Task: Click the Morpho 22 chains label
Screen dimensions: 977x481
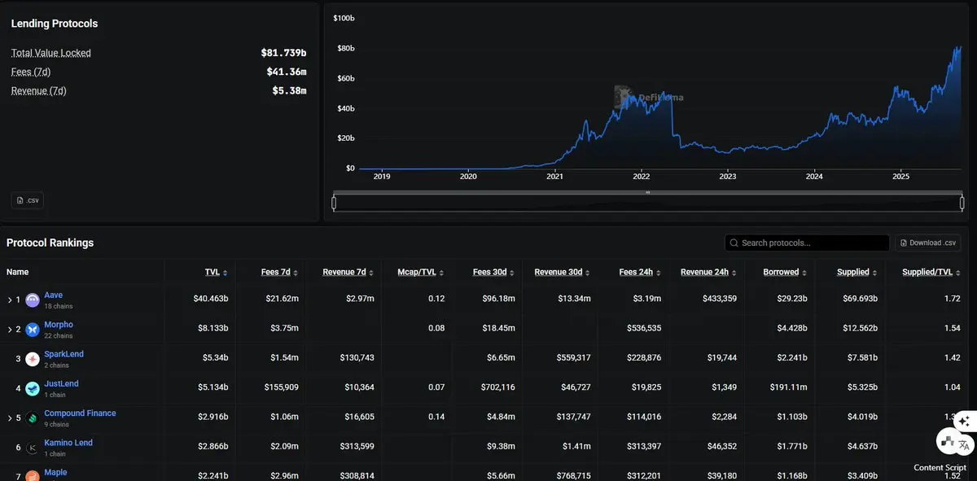Action: [x=58, y=335]
